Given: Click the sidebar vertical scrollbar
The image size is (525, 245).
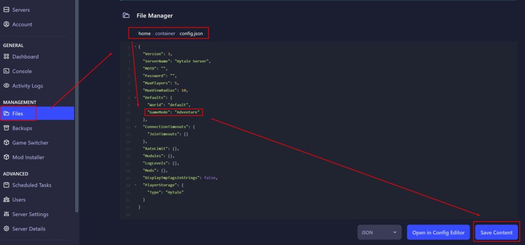Looking at the screenshot, I should tap(77, 102).
